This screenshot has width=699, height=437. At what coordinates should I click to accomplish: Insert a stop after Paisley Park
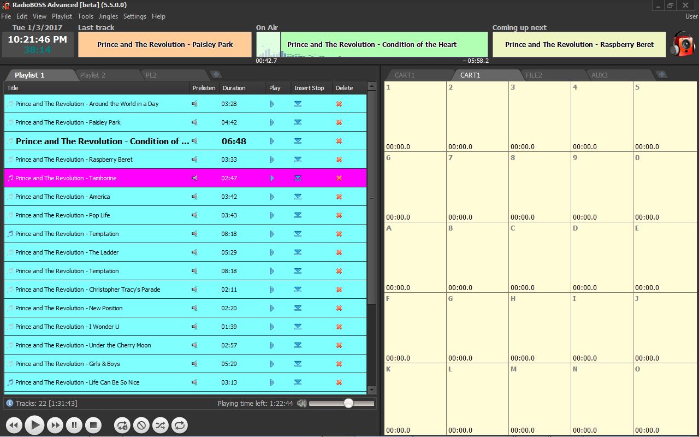click(298, 122)
